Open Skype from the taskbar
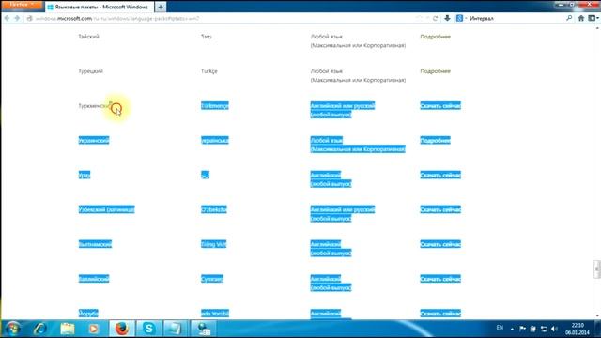This screenshot has width=601, height=338. 148,329
